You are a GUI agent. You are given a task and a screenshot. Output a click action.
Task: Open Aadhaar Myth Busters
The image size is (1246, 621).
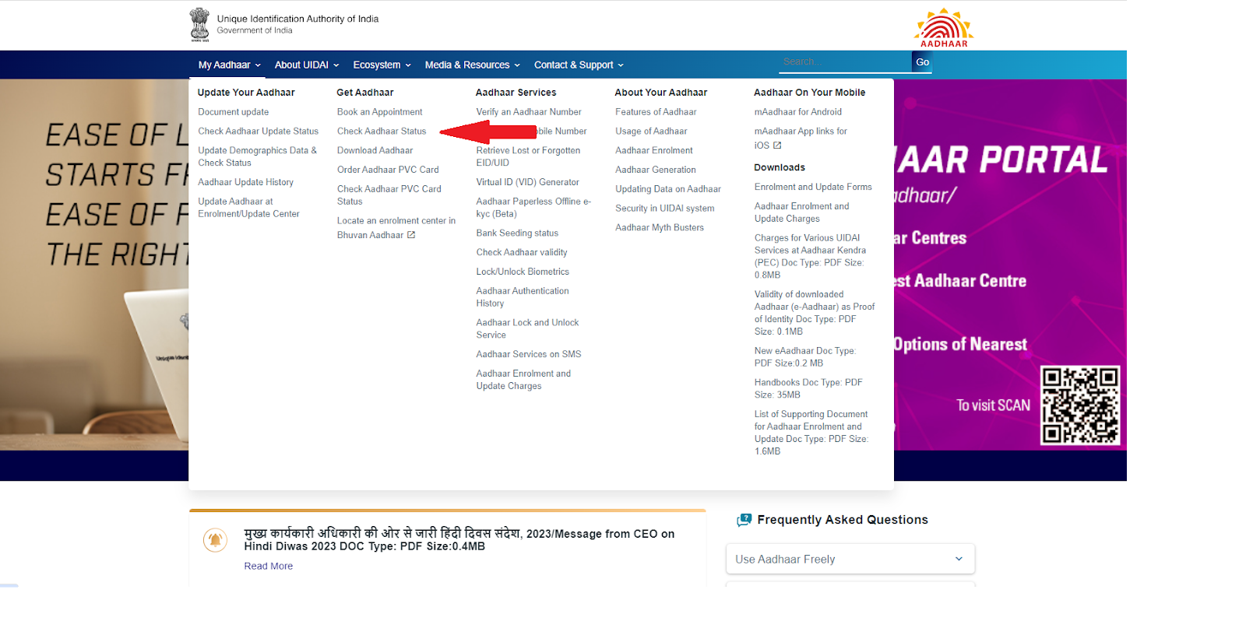(660, 228)
